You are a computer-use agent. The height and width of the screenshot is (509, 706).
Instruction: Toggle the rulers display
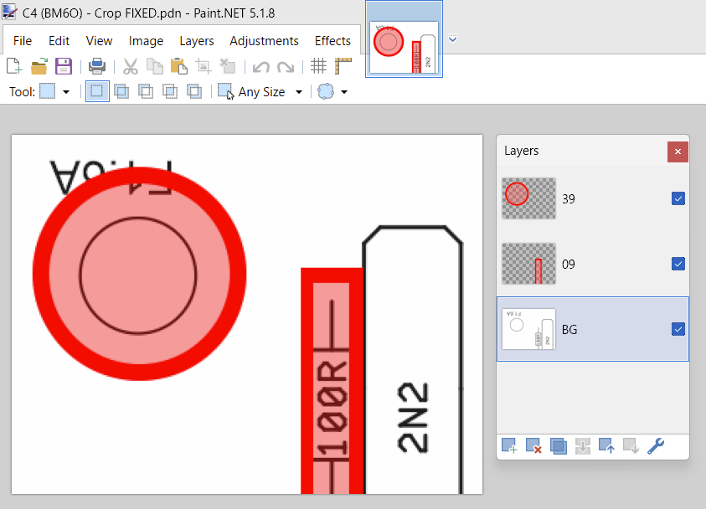click(343, 66)
